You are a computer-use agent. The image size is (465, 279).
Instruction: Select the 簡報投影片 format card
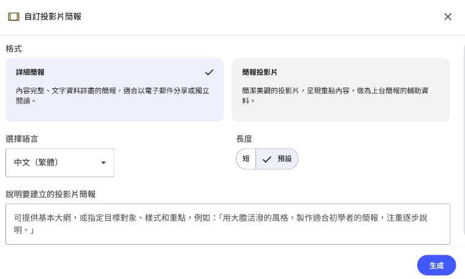click(341, 90)
